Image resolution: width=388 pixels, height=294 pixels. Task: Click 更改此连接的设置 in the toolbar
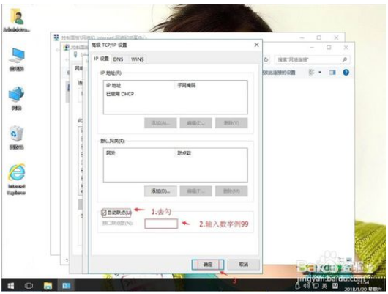click(279, 73)
